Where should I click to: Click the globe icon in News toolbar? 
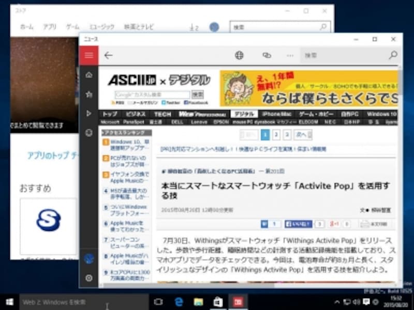(239, 55)
